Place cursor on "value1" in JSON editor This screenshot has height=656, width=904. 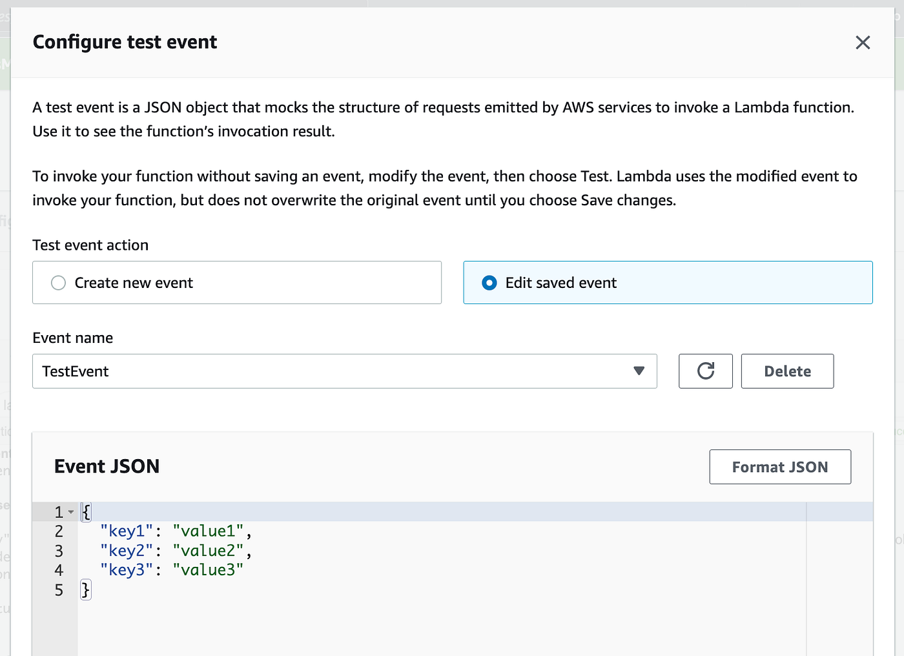click(x=208, y=531)
